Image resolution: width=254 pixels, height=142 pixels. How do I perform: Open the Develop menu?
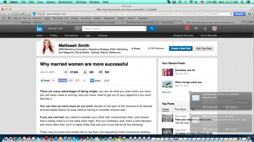coord(81,2)
